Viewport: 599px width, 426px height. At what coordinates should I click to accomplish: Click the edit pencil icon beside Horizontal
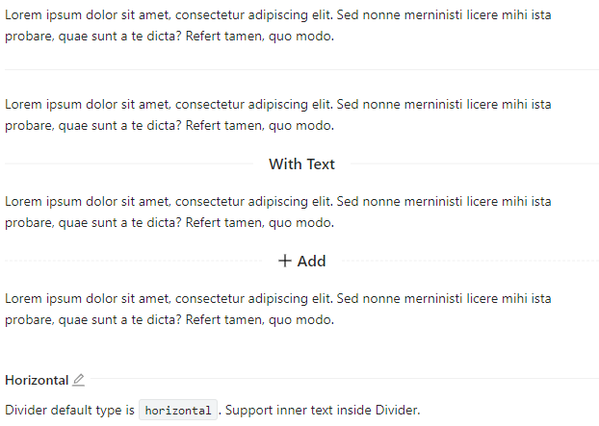(78, 380)
